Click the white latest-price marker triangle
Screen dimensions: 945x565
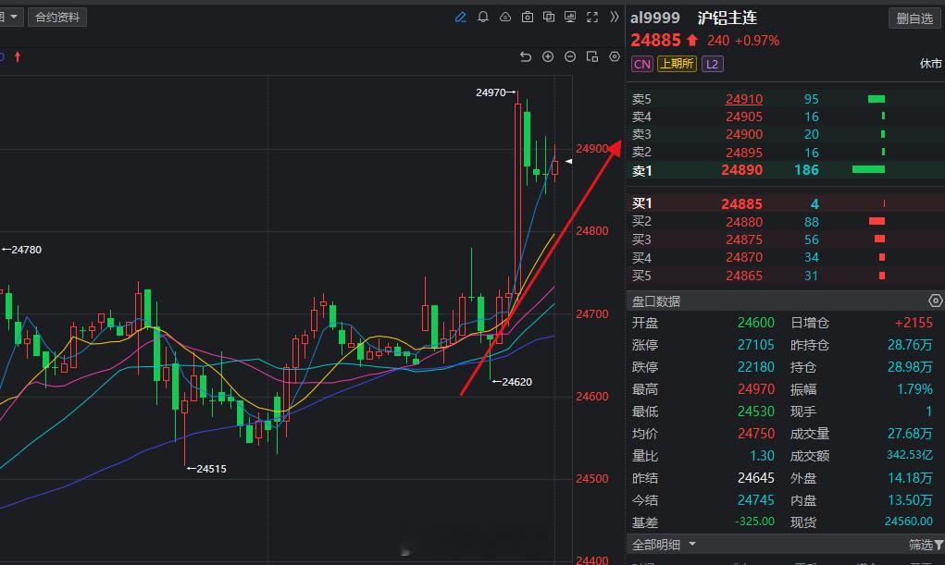(x=568, y=162)
